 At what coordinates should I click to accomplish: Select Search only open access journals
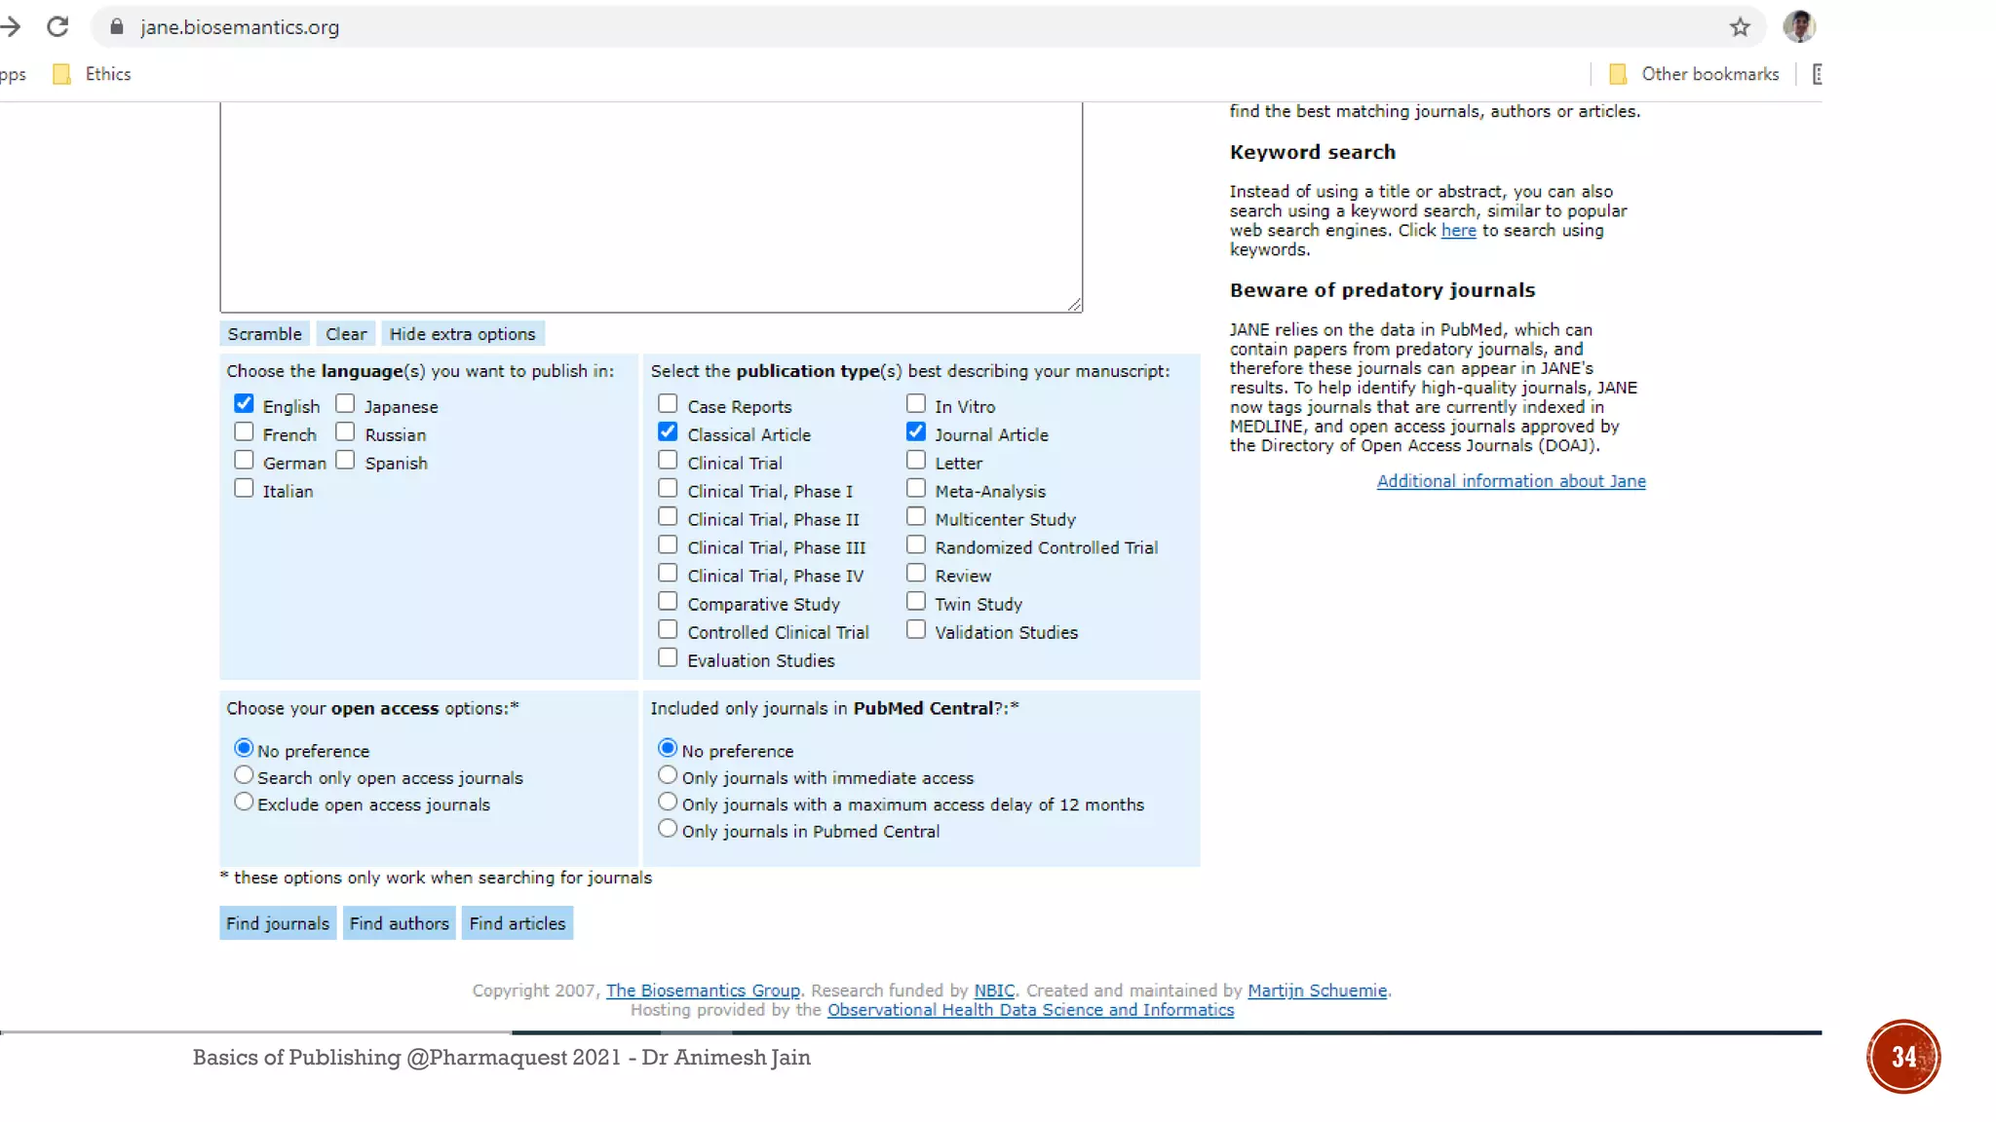point(244,776)
